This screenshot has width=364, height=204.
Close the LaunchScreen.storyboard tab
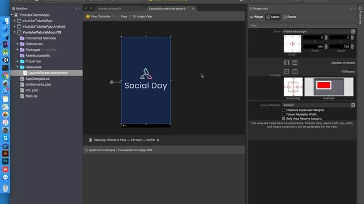193,8
